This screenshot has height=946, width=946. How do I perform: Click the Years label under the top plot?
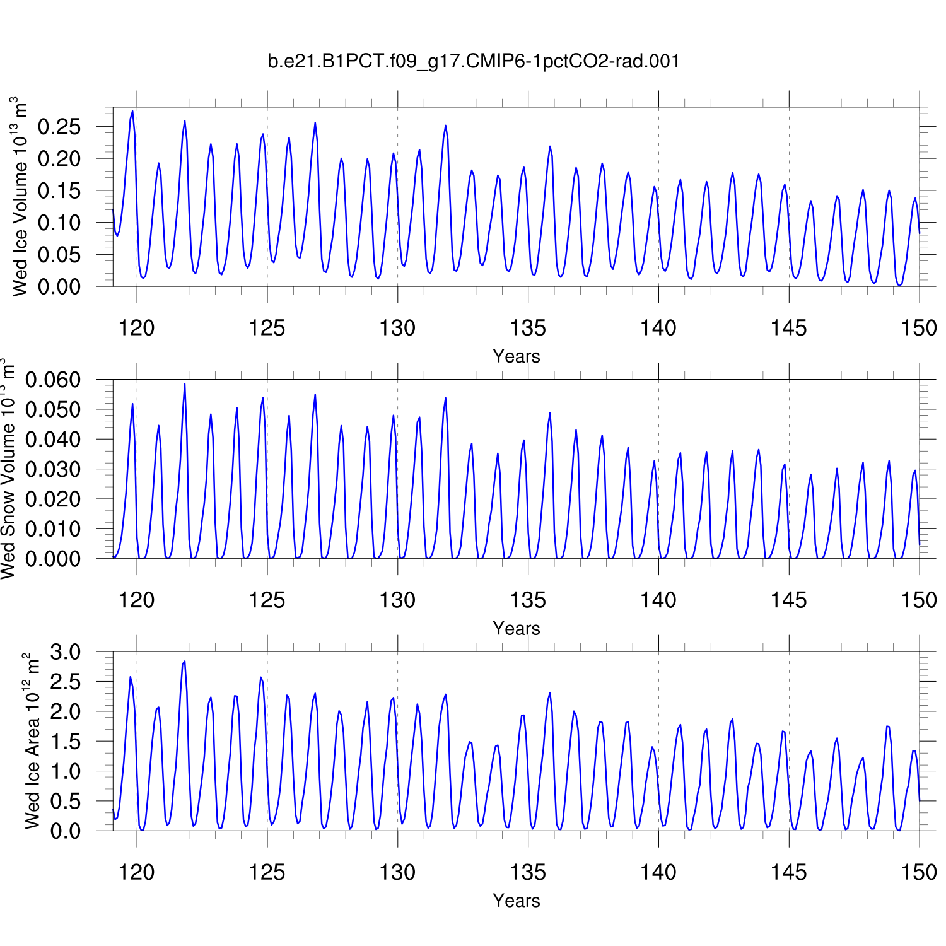point(516,356)
